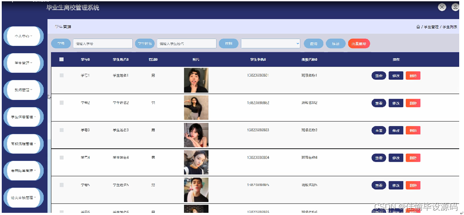Tick the select-all checkbox in the table header

click(x=62, y=59)
